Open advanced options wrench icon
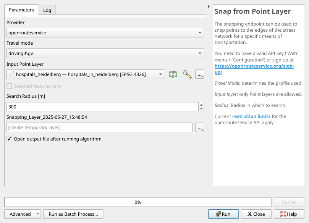 point(187,74)
